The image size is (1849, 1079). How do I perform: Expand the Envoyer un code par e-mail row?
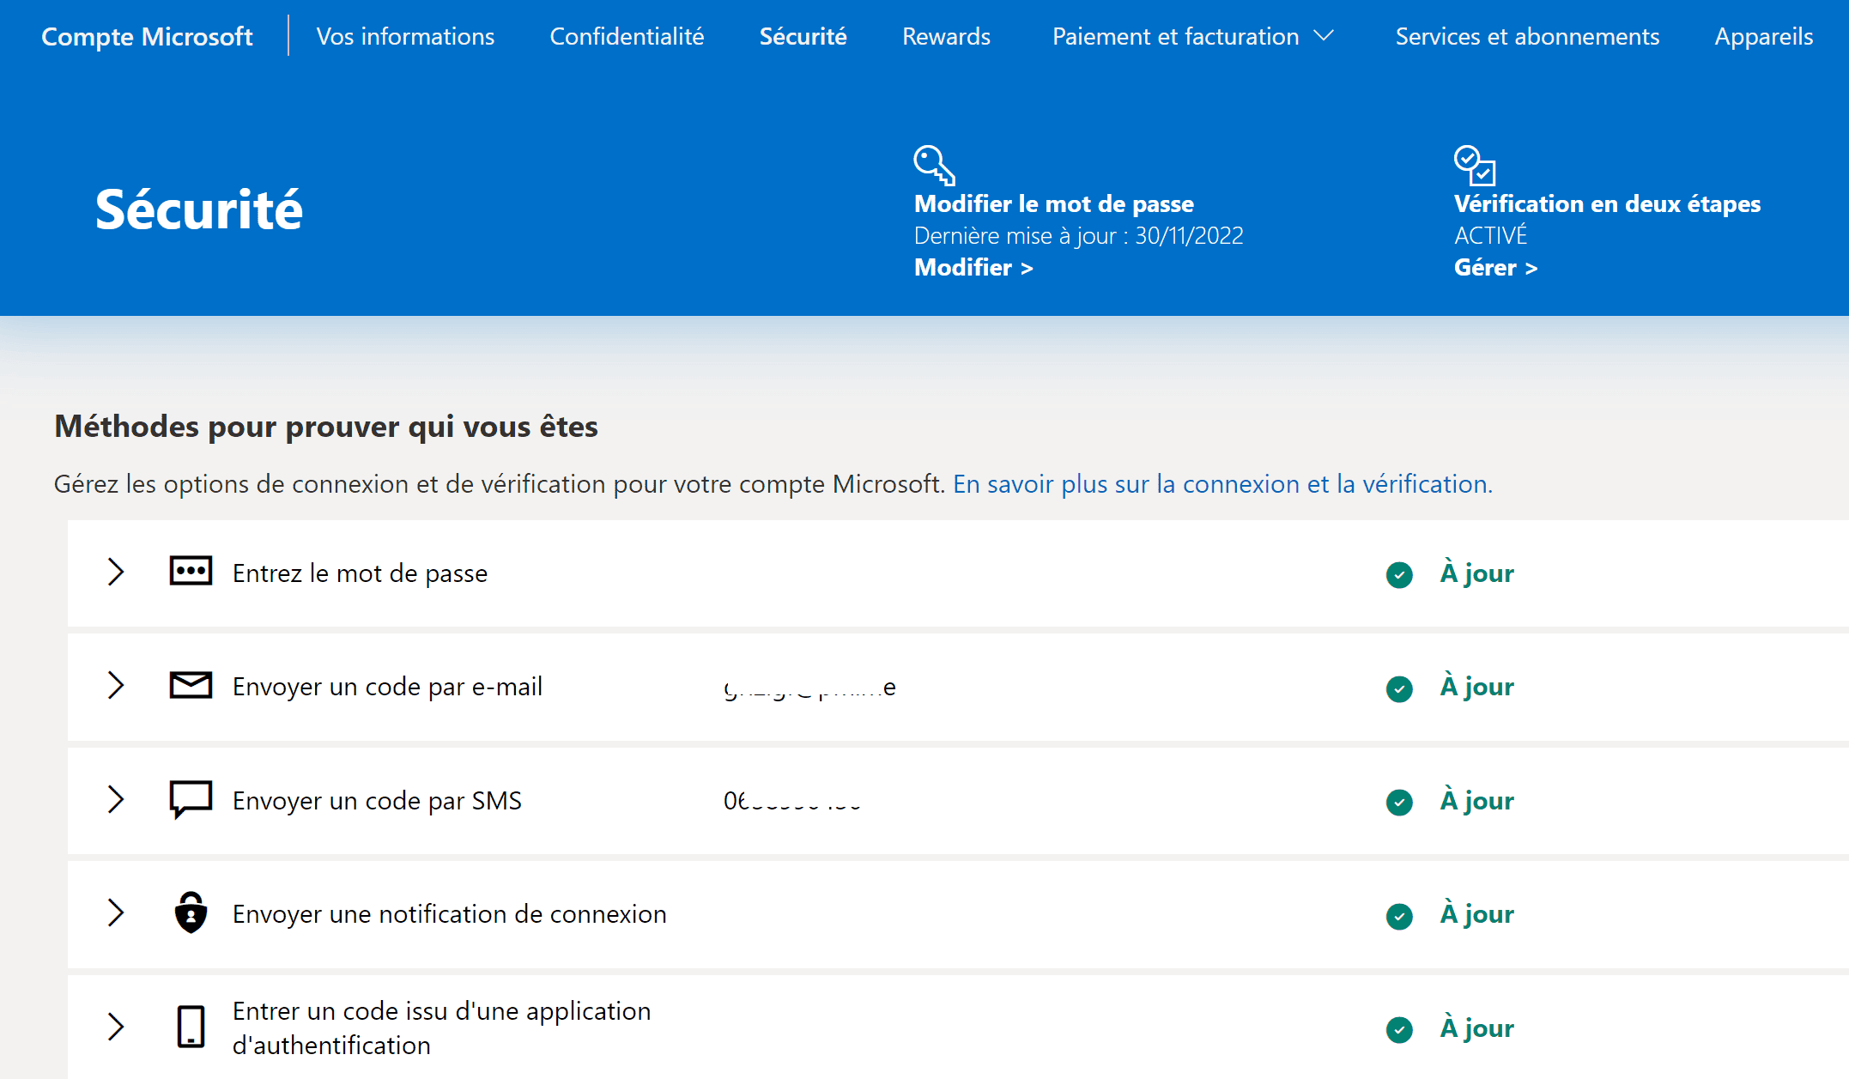click(x=116, y=685)
